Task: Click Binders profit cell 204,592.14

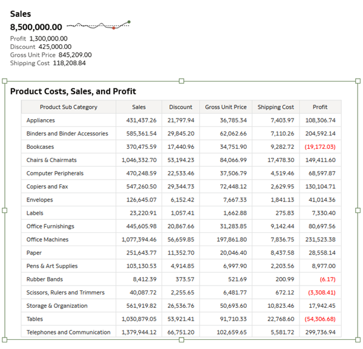Action: pos(321,134)
